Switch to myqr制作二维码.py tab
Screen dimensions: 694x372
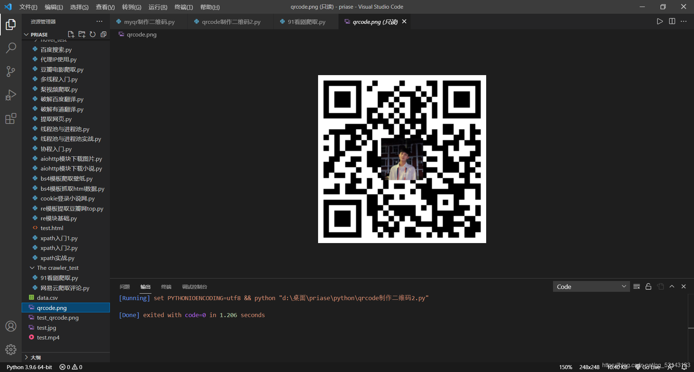coord(149,22)
